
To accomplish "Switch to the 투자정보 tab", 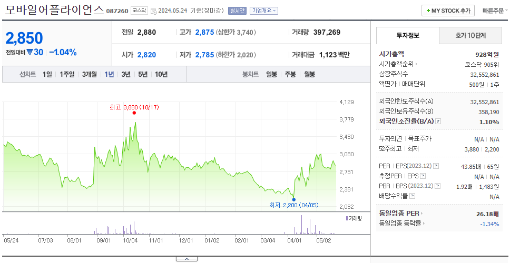I will pyautogui.click(x=408, y=35).
